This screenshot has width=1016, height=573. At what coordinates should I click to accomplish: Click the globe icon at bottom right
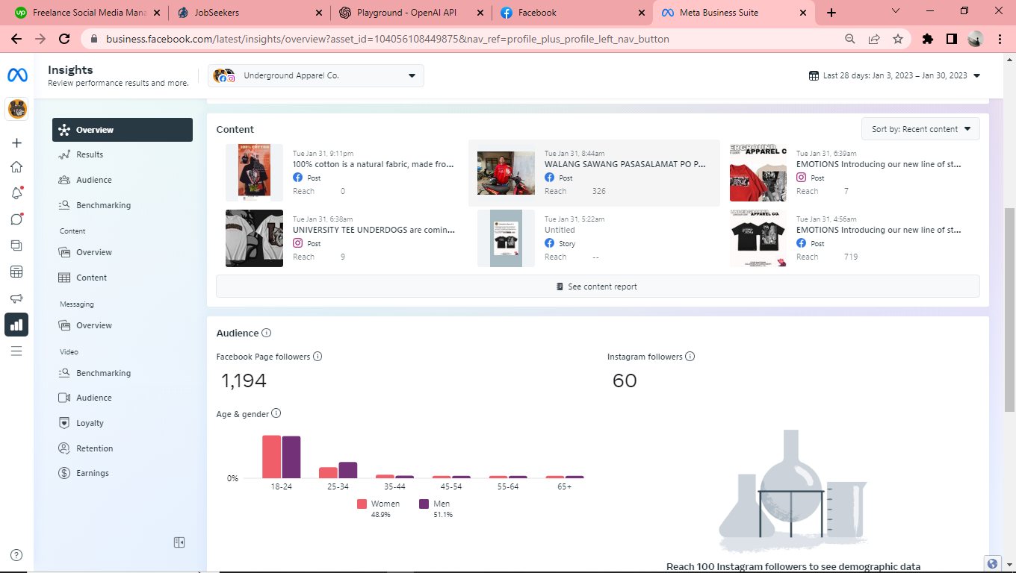(x=992, y=563)
